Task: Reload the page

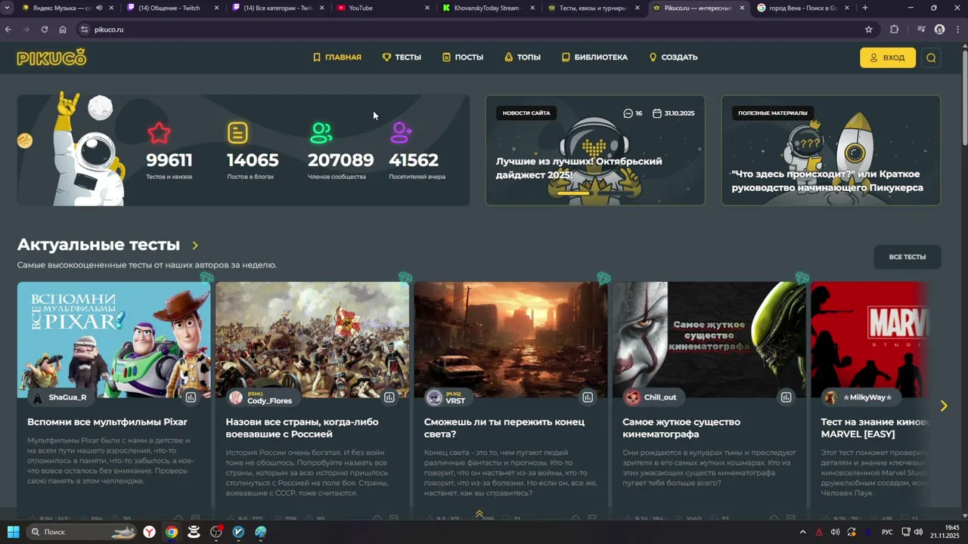Action: point(45,29)
